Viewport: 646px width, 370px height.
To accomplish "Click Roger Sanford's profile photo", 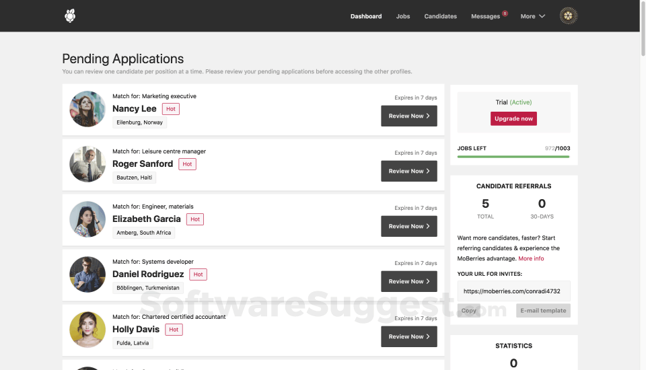I will 87,164.
